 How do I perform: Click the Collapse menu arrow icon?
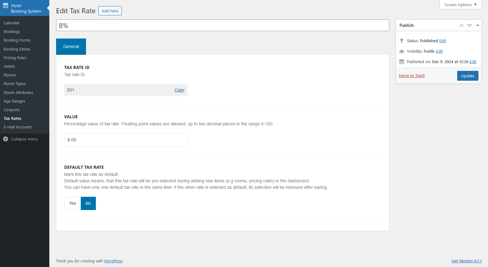pyautogui.click(x=6, y=139)
